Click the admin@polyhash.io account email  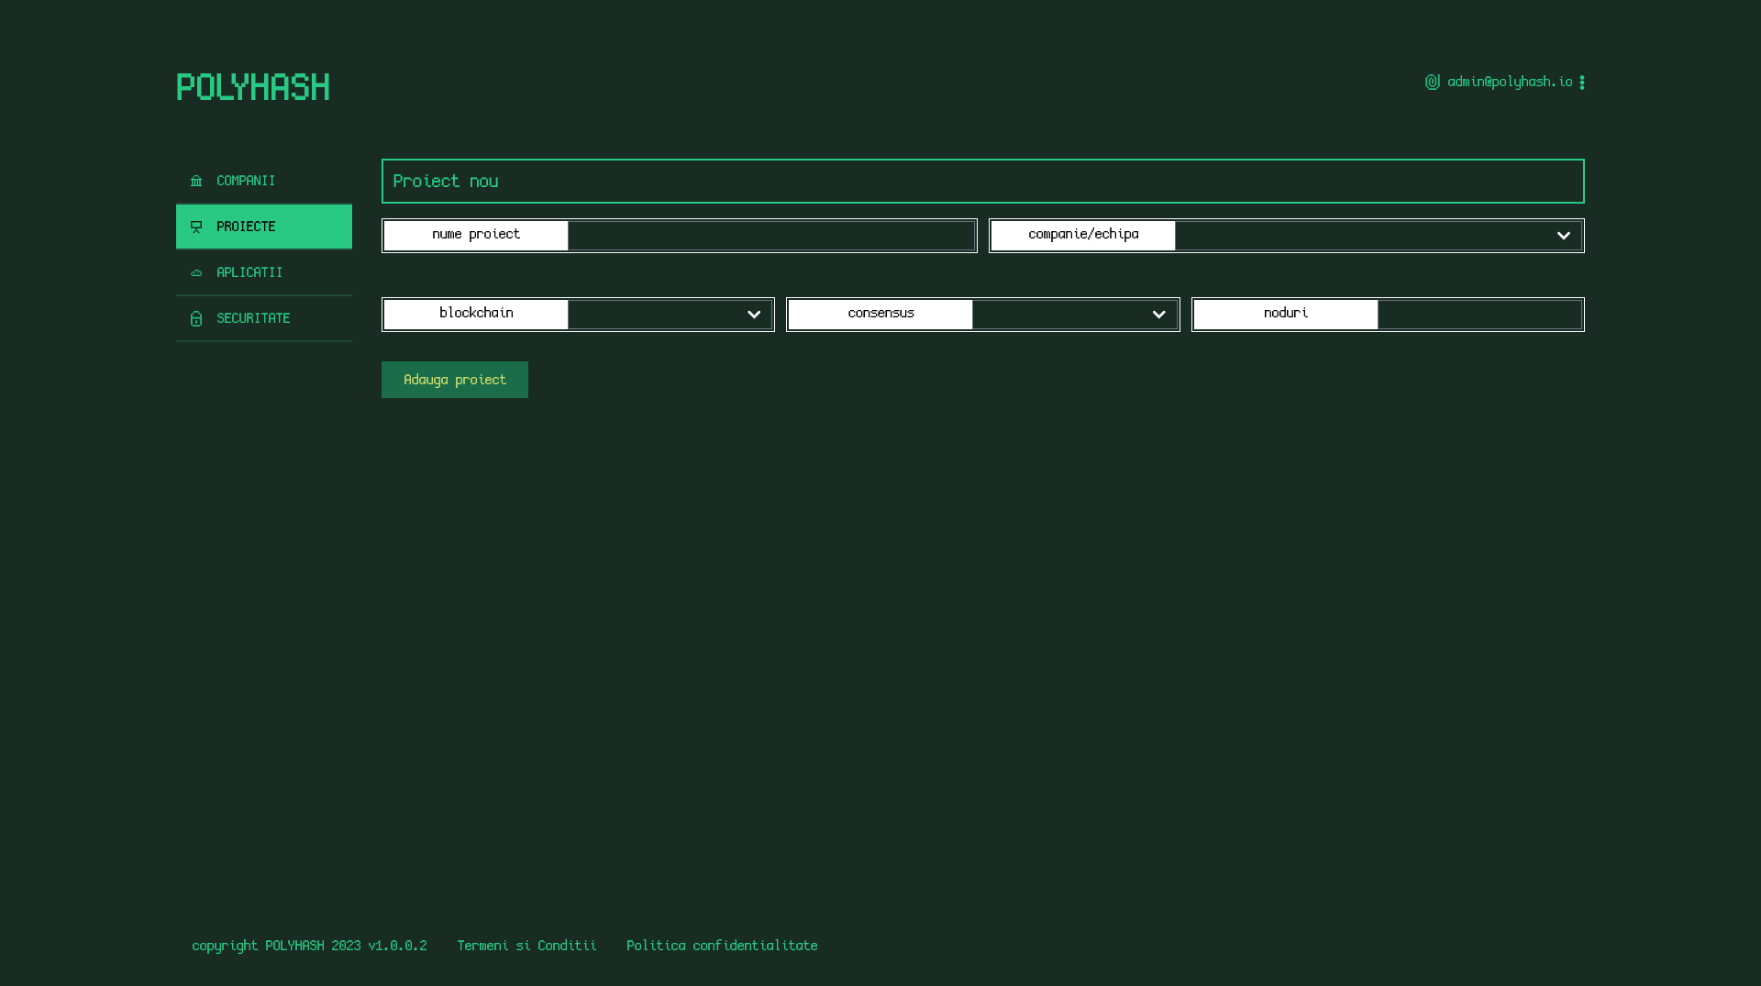tap(1510, 83)
